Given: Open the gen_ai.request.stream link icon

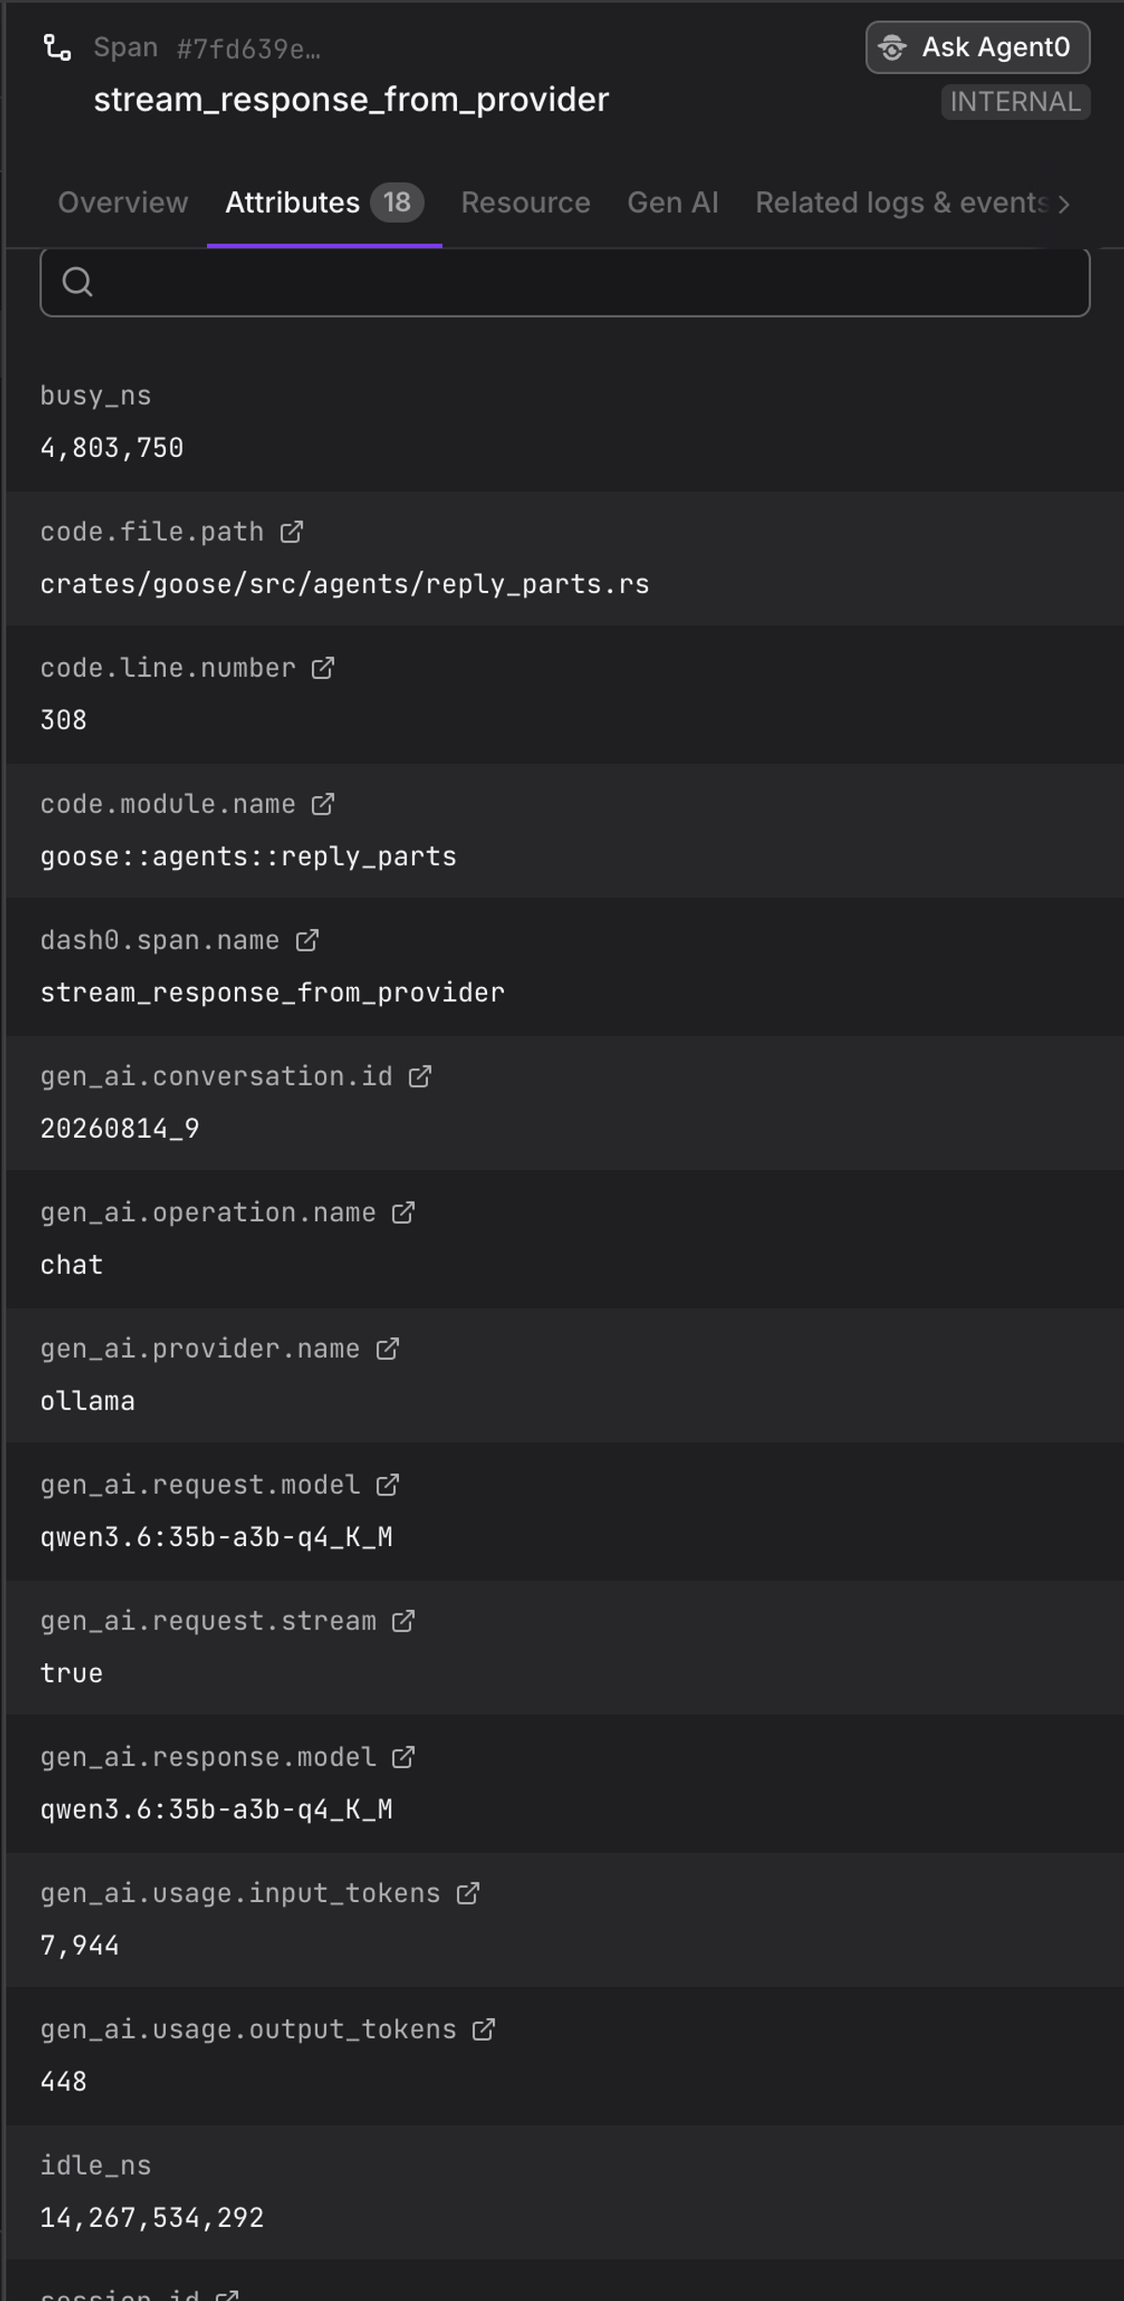Looking at the screenshot, I should click(403, 1621).
